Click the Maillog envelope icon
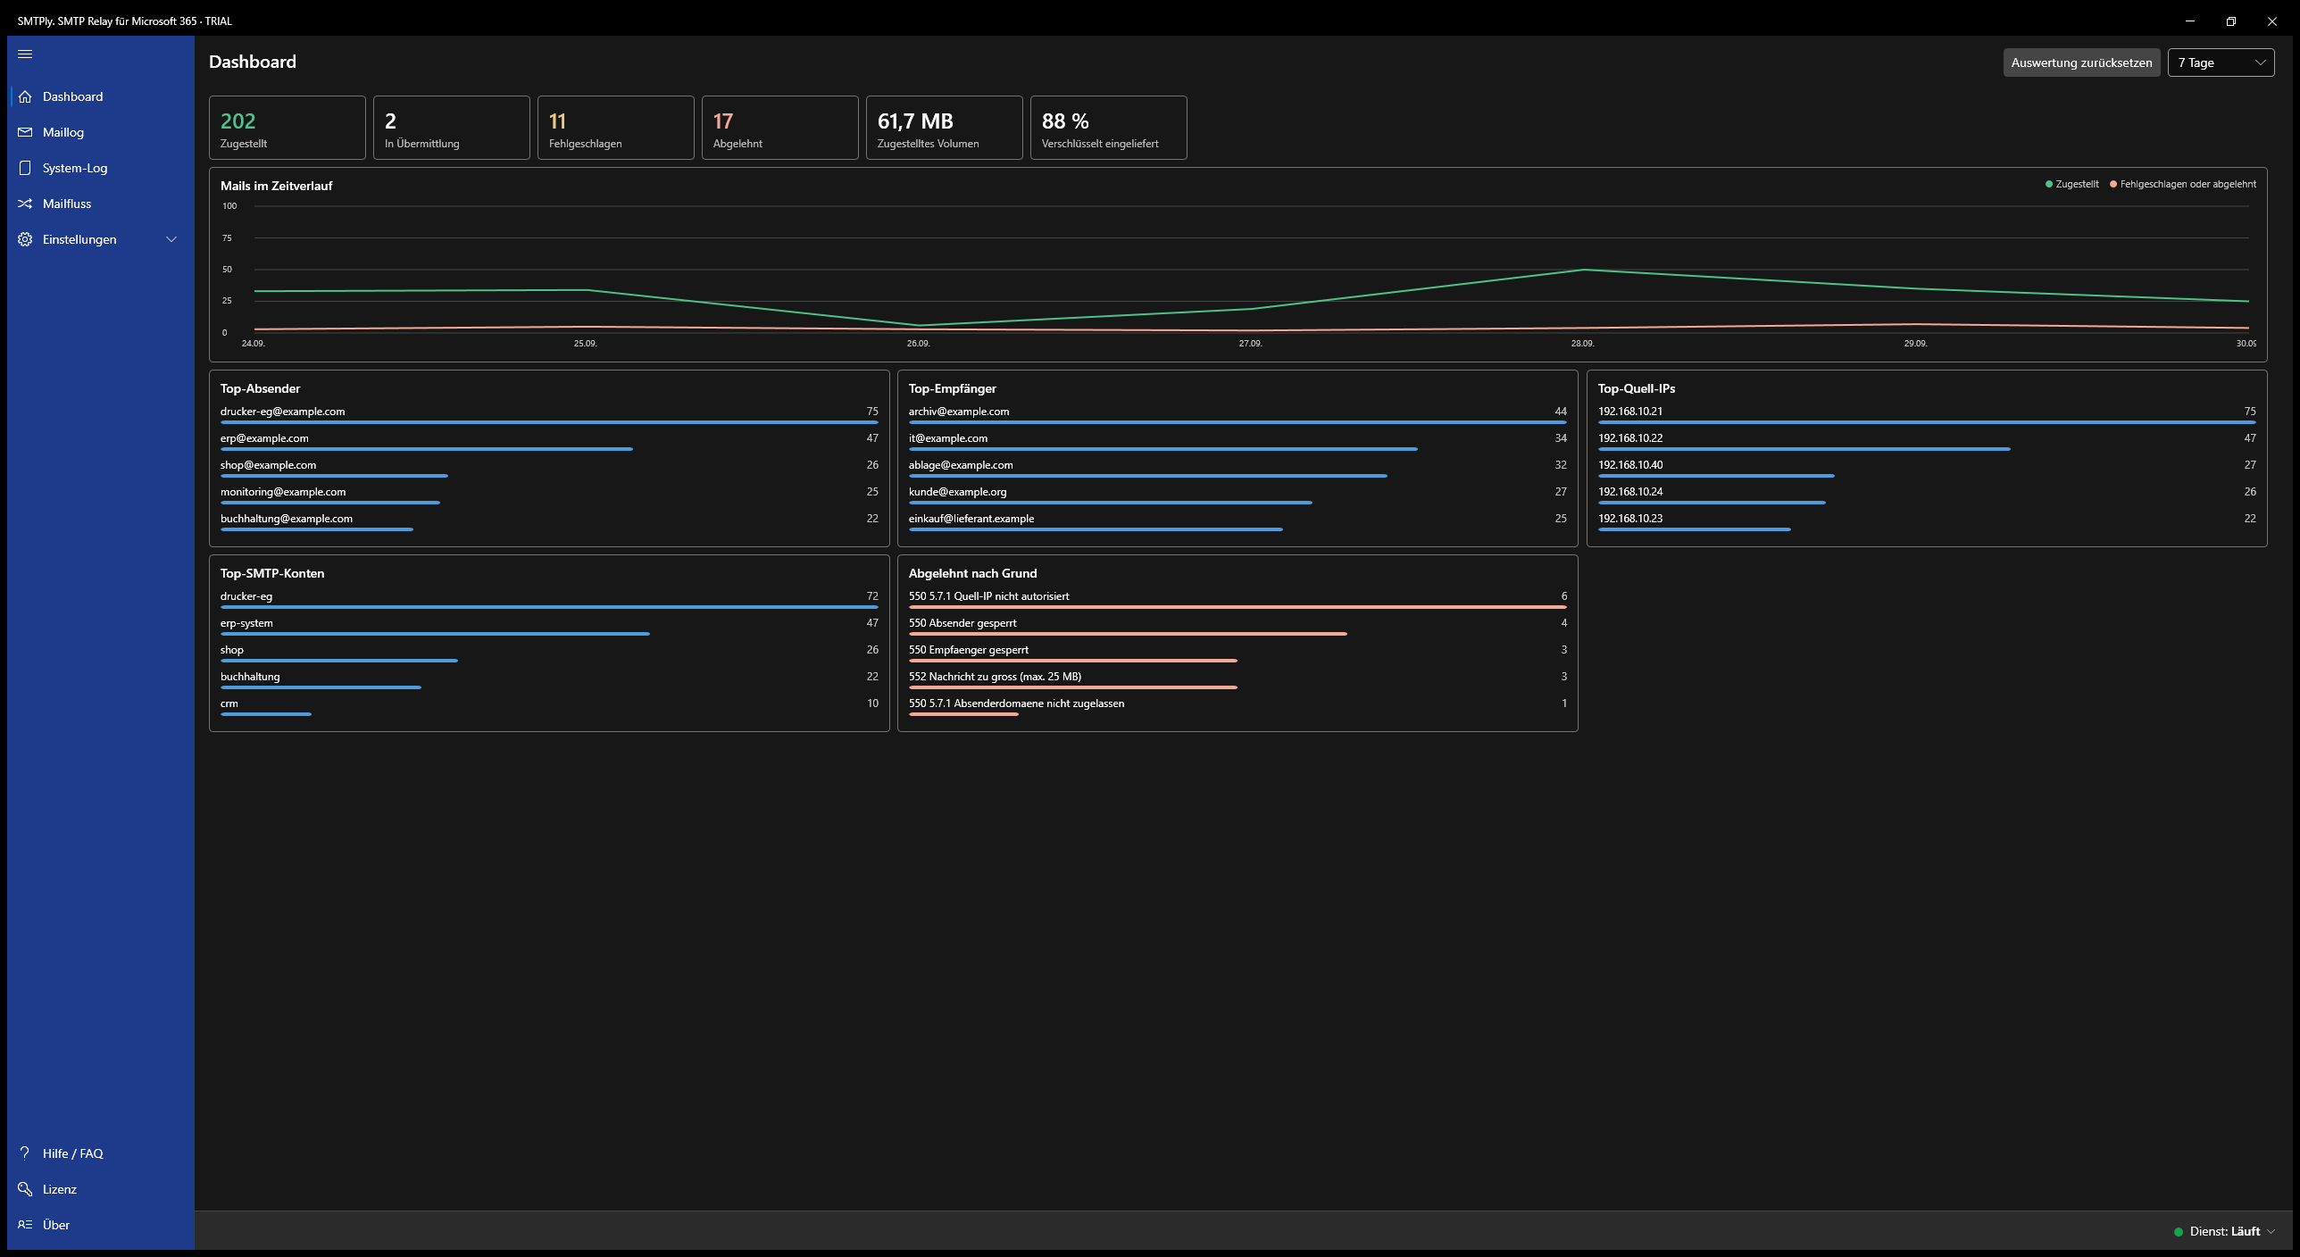 tap(25, 132)
